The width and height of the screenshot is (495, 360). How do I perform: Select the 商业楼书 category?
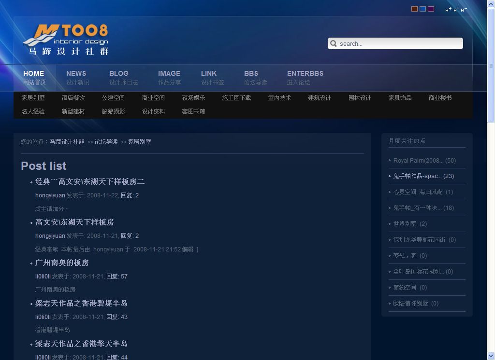[440, 98]
